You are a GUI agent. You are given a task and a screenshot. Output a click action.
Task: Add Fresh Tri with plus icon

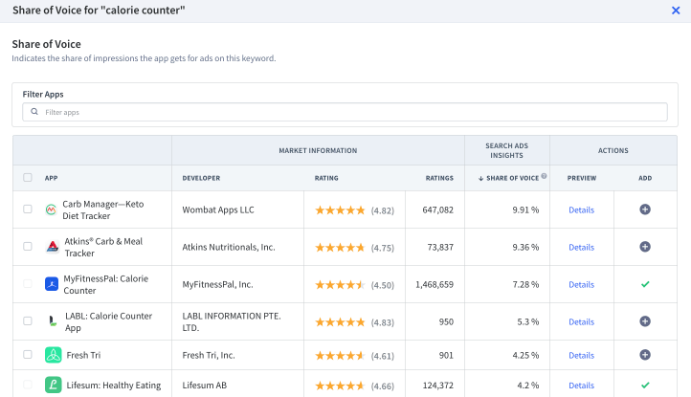[x=645, y=355]
